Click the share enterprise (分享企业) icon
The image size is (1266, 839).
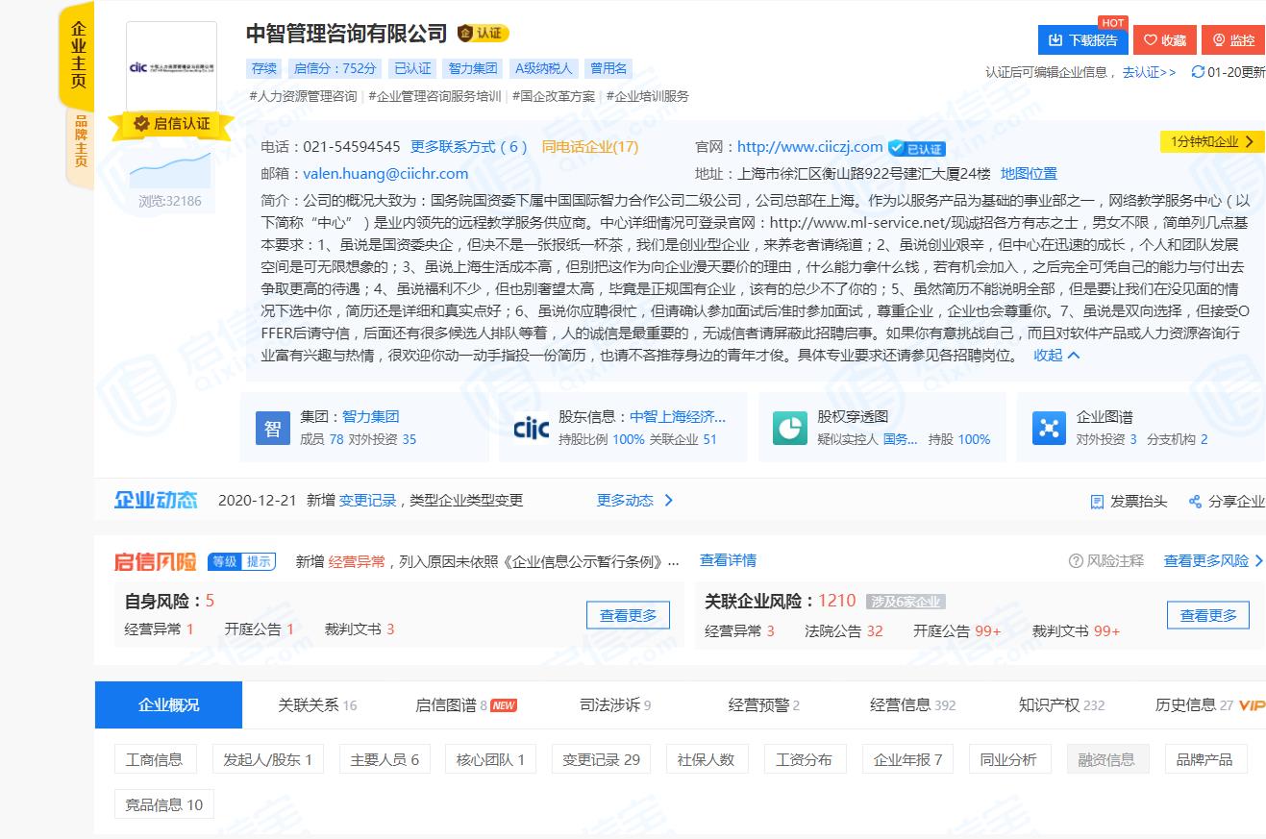1195,502
